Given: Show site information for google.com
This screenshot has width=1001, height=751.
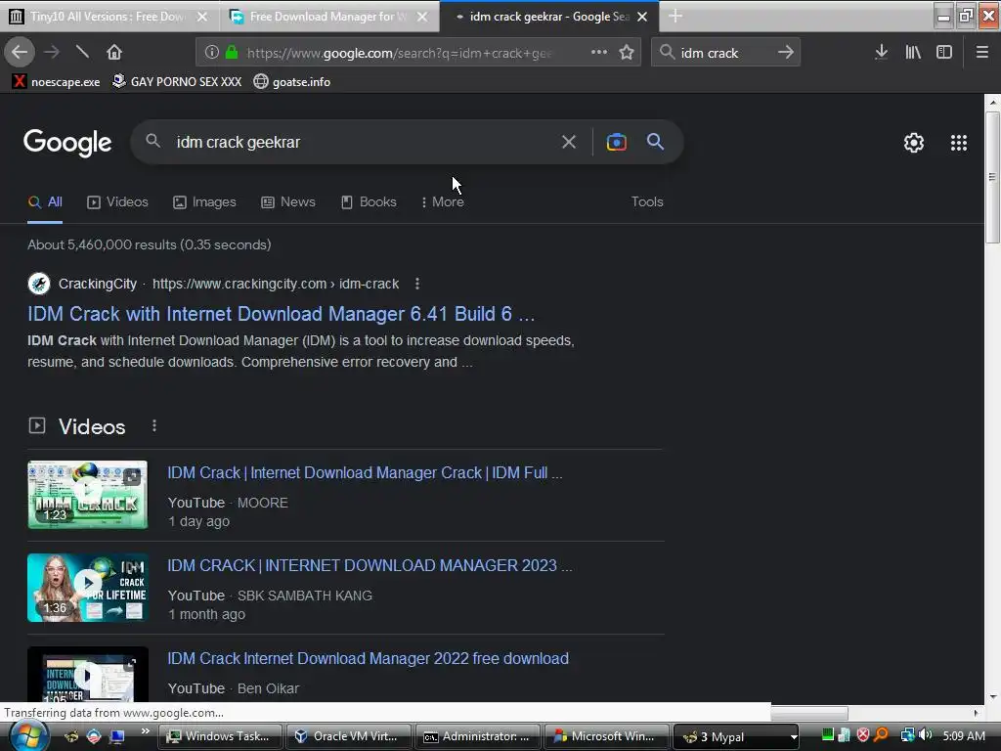Looking at the screenshot, I should tap(212, 53).
